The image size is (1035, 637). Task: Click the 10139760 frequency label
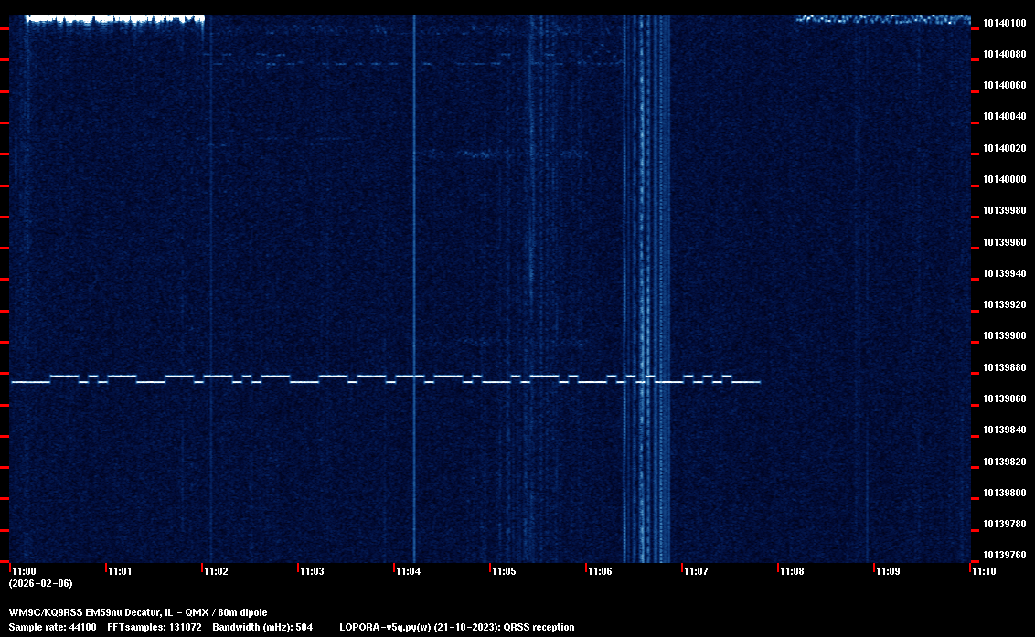(x=1004, y=555)
